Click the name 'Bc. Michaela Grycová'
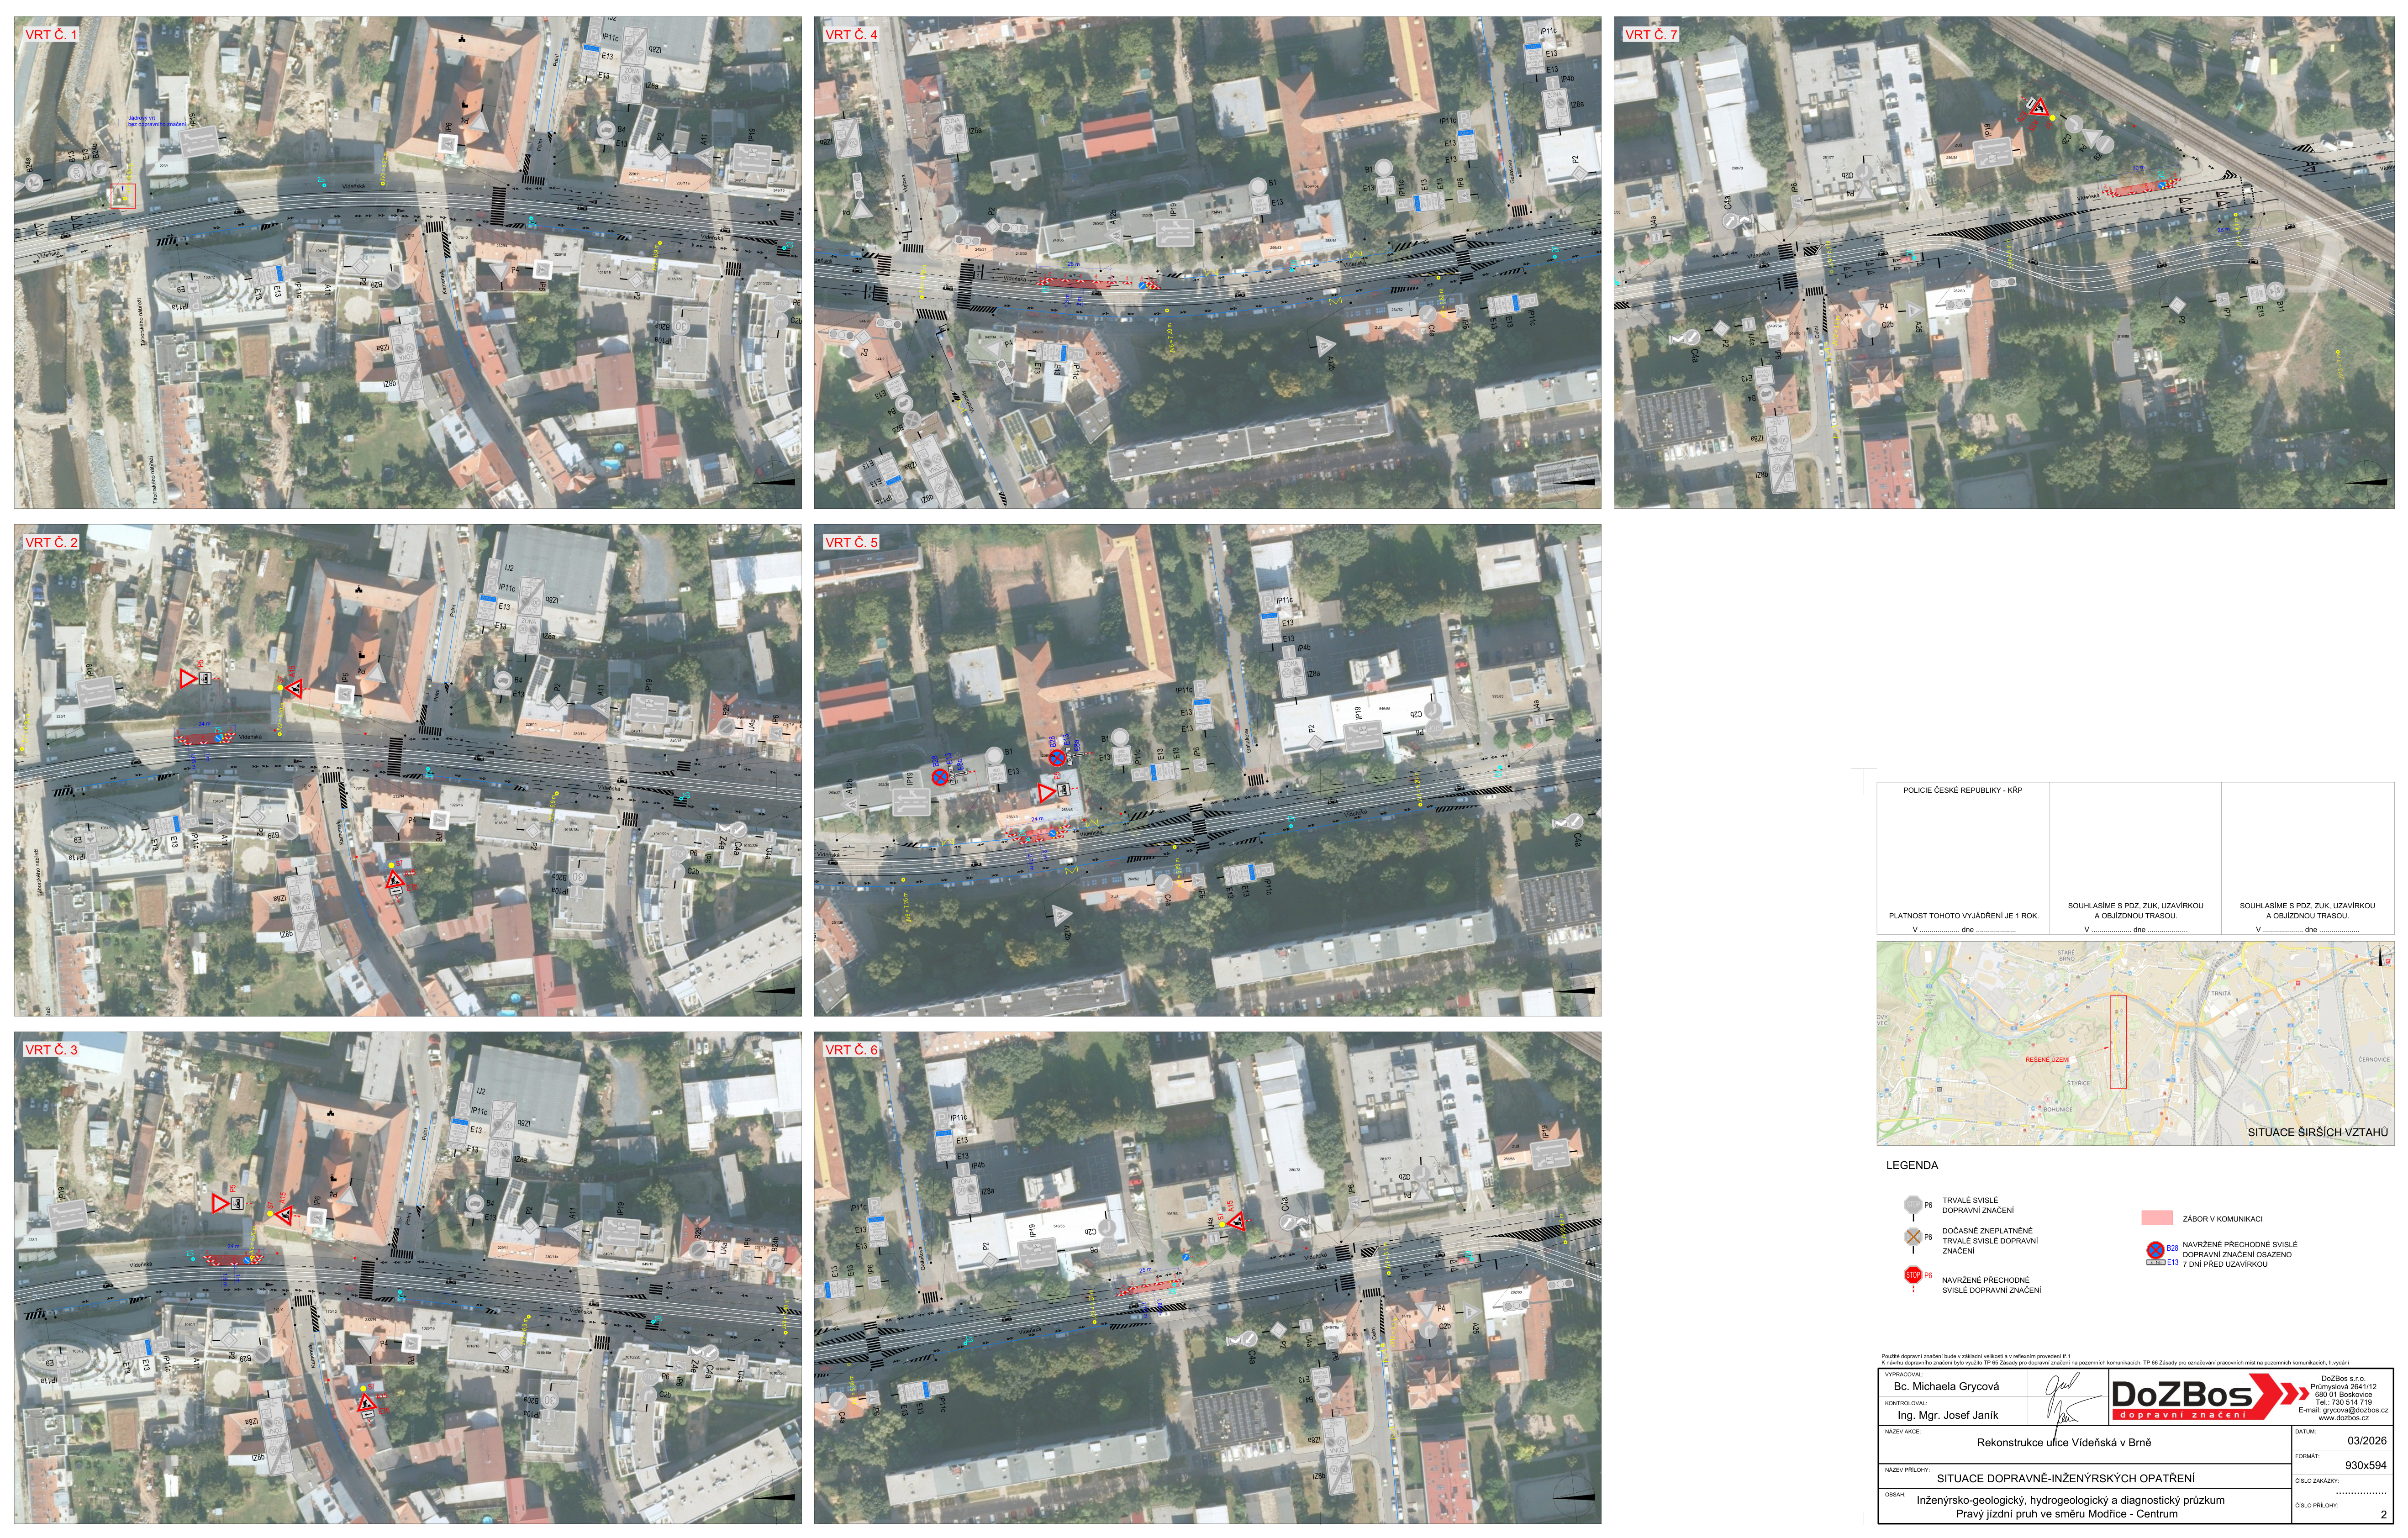Screen dimensions: 2408x1538 point(1947,1387)
